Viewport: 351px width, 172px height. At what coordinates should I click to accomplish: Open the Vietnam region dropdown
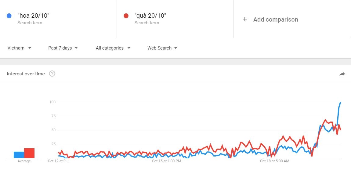click(x=19, y=48)
